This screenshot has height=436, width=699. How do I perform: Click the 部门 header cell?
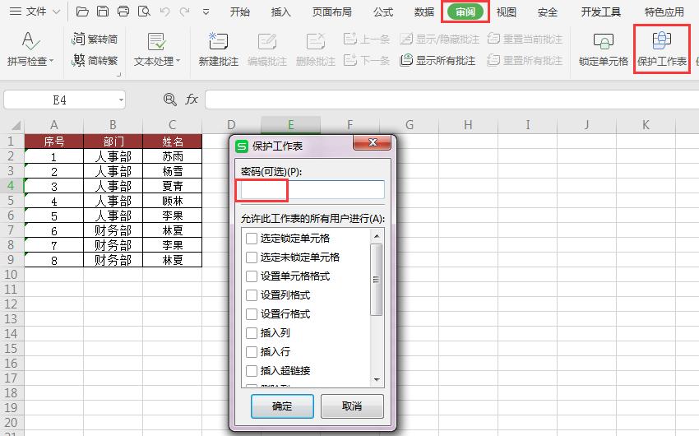[113, 141]
